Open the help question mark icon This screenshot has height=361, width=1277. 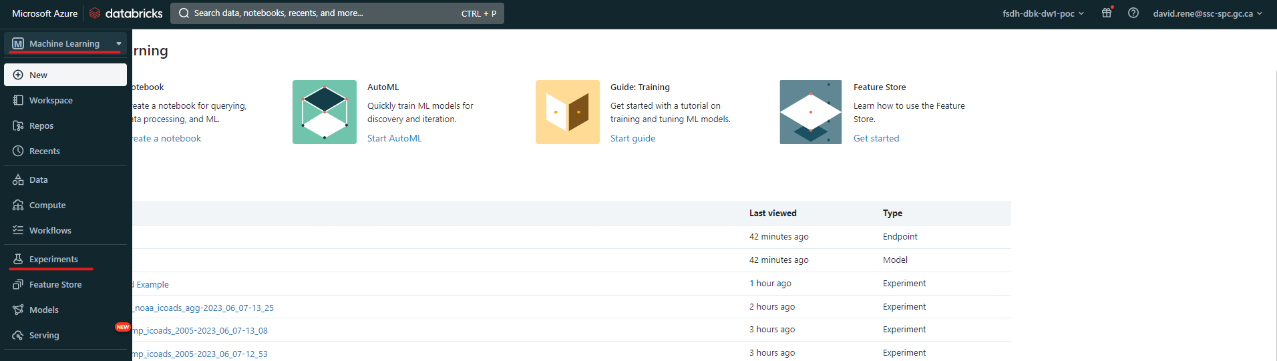[1133, 13]
